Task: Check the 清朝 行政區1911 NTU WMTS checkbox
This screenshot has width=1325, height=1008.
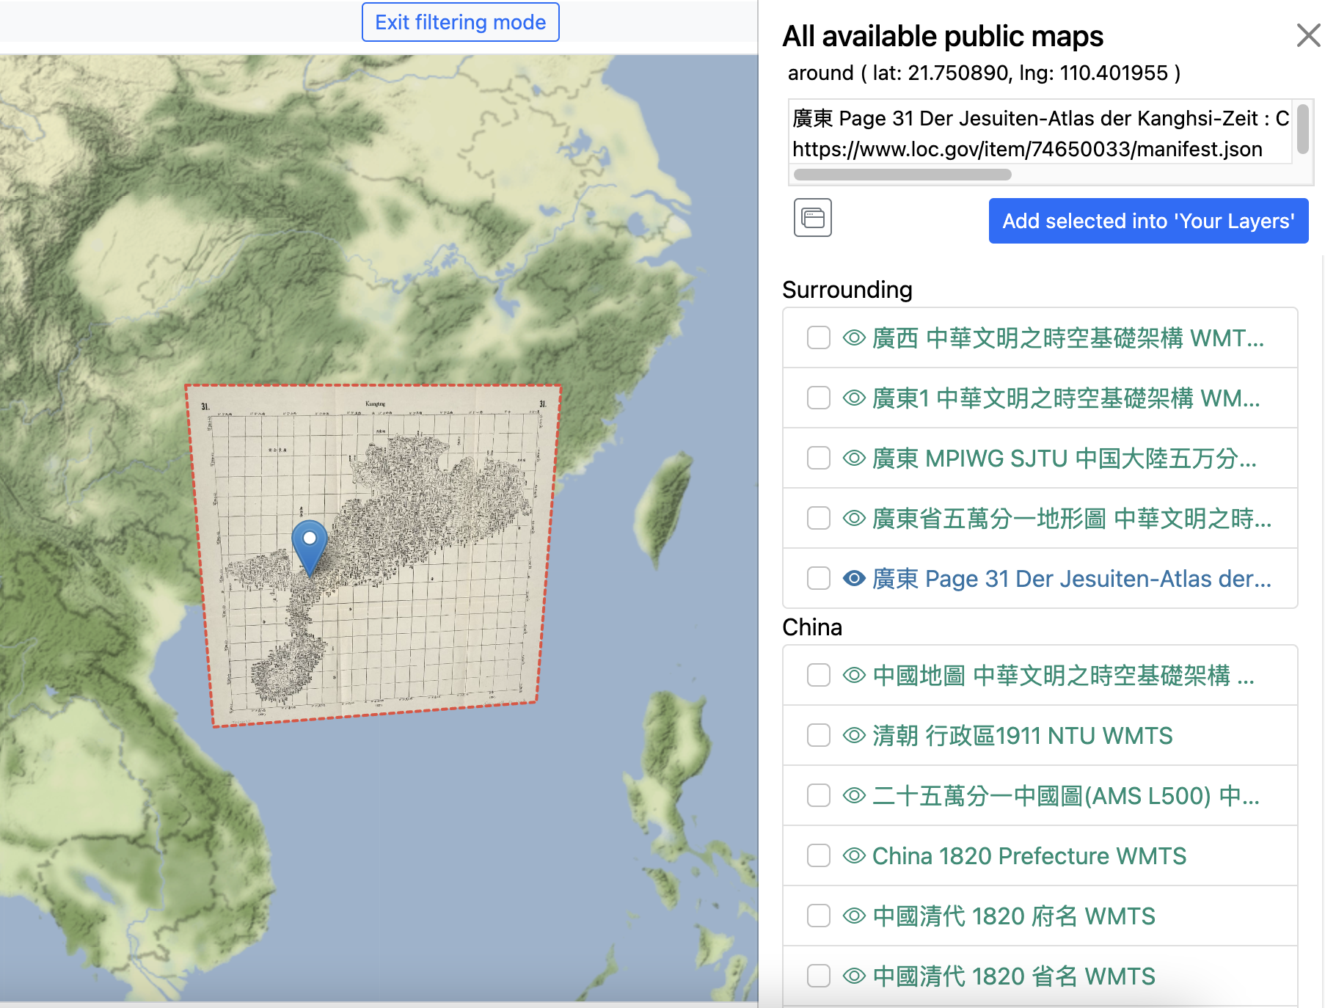Action: click(819, 736)
